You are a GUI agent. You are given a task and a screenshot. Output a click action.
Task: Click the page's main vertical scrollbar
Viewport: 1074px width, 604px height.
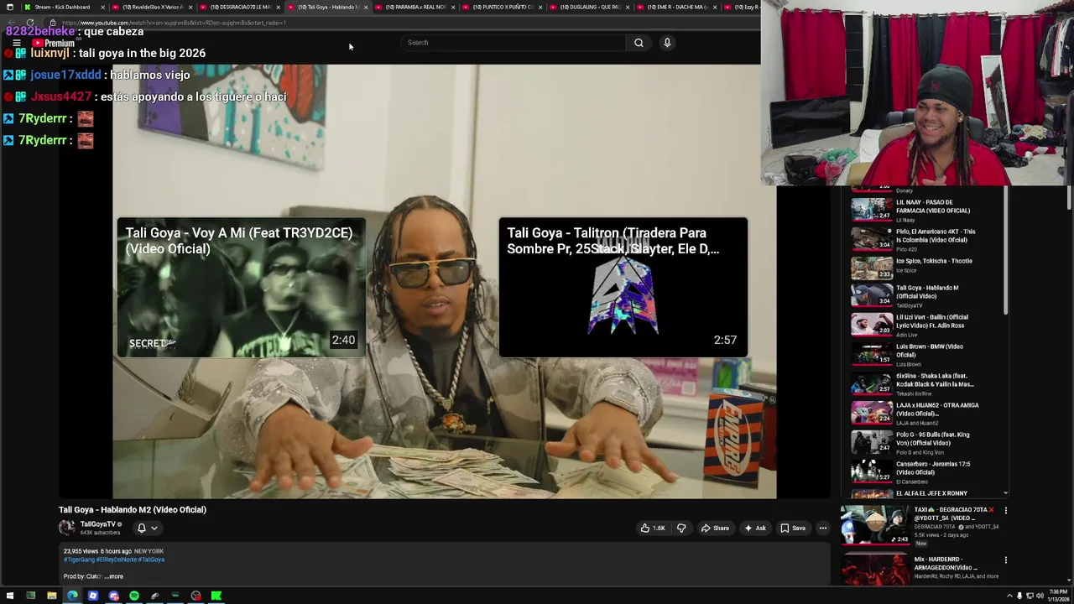click(1070, 197)
